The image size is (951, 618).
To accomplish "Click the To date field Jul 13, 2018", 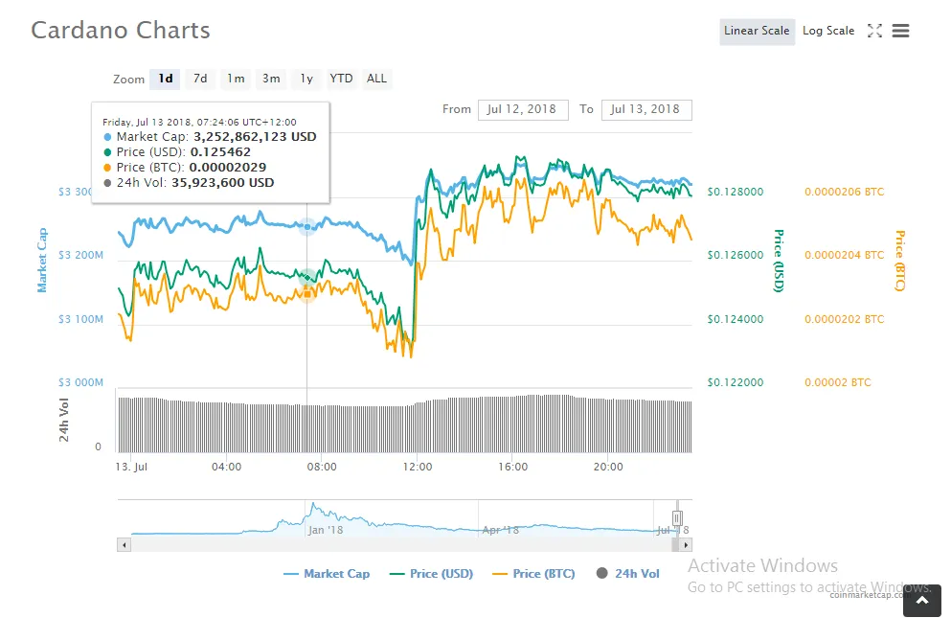I will [646, 109].
